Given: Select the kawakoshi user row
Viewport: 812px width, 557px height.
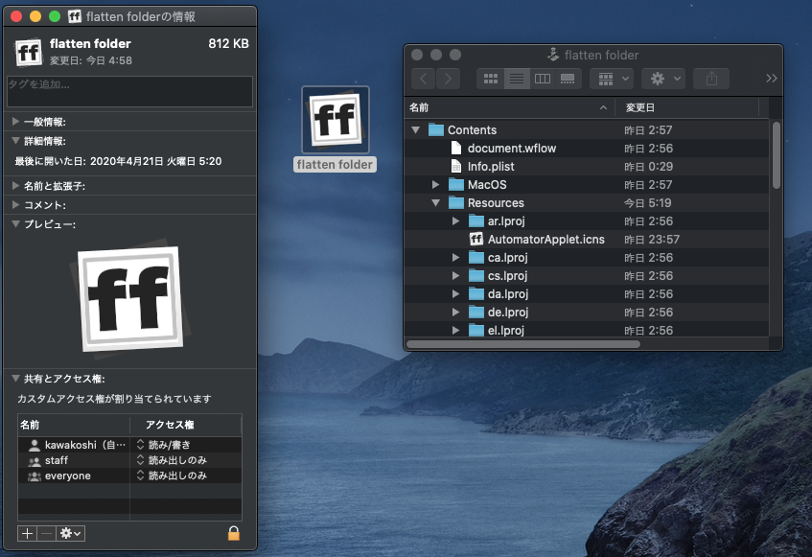Looking at the screenshot, I should pyautogui.click(x=130, y=445).
